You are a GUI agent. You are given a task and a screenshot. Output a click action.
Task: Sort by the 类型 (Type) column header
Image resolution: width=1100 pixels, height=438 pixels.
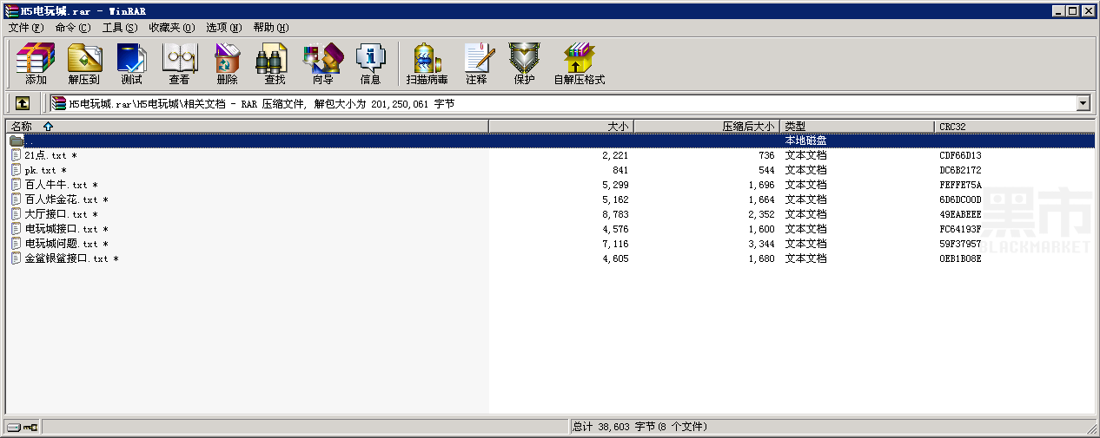coord(857,127)
